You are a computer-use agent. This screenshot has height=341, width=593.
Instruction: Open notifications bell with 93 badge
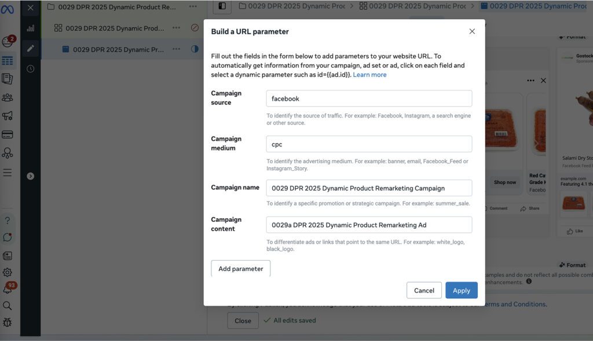coord(8,288)
